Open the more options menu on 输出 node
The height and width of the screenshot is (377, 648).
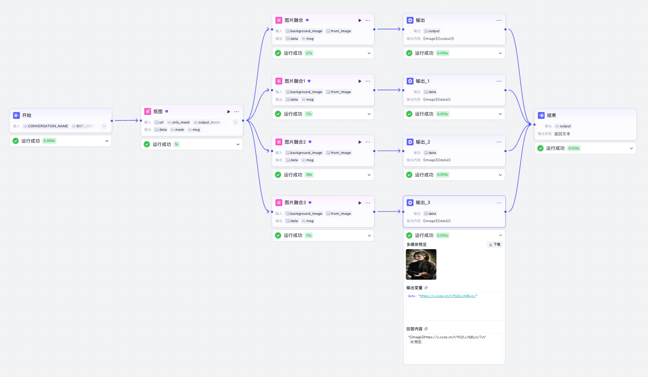[x=499, y=20]
